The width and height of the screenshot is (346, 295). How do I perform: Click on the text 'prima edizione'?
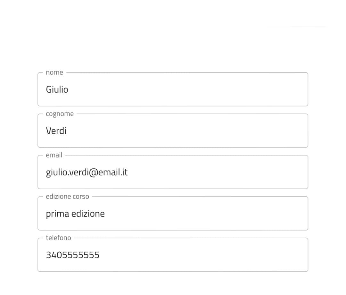click(x=75, y=214)
